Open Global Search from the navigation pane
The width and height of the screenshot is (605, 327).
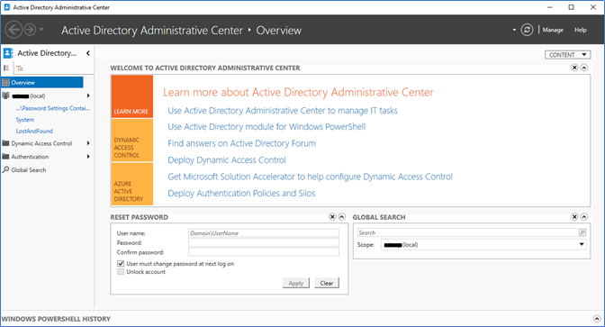point(29,170)
